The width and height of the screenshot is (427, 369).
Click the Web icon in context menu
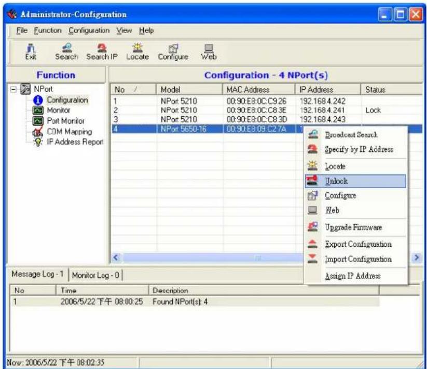[313, 210]
